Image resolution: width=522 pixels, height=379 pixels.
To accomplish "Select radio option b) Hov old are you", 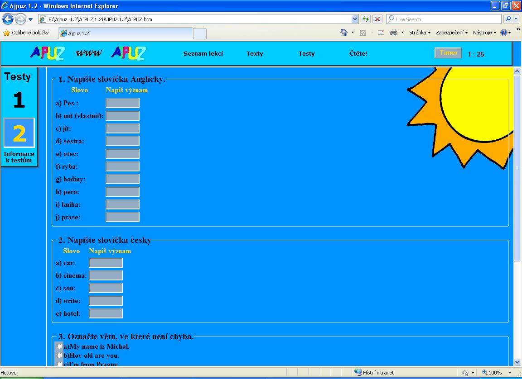I will pos(59,355).
